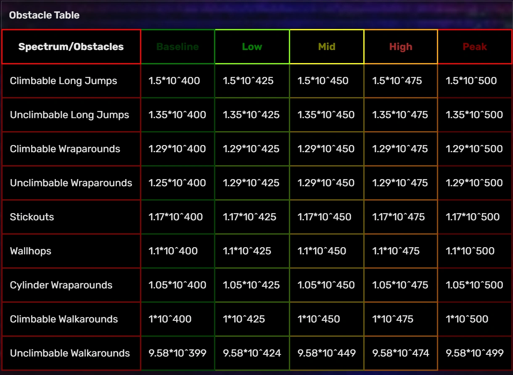
Task: Click the Baseline column header
Action: pos(178,47)
